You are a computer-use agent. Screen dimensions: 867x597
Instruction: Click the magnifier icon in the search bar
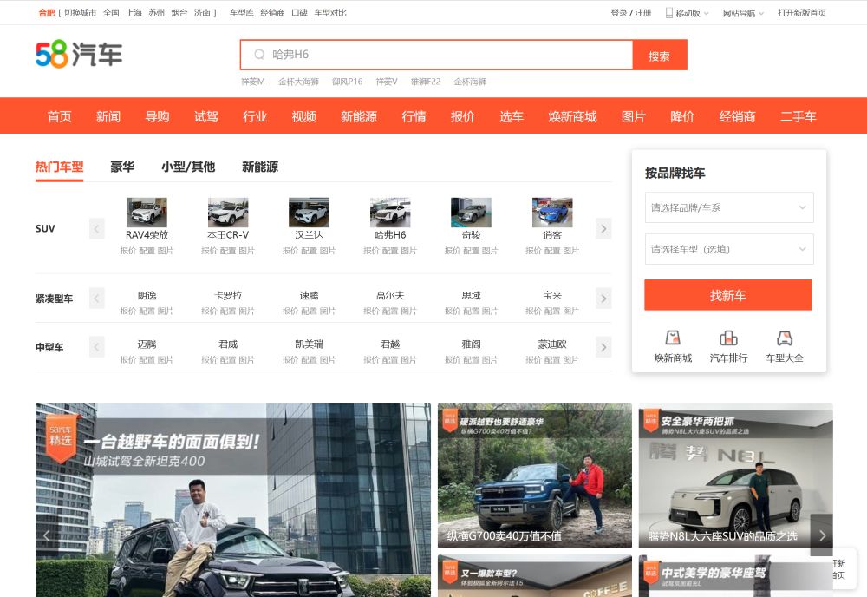[257, 54]
